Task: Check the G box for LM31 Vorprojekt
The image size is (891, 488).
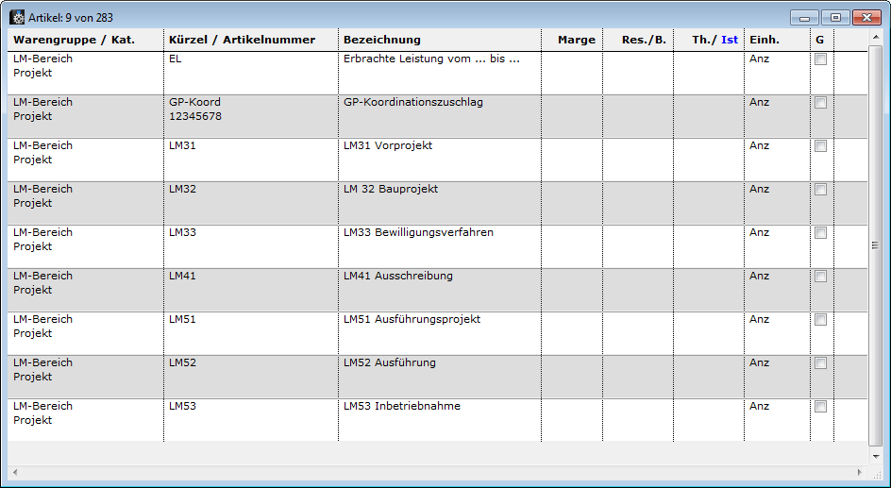Action: pos(820,146)
